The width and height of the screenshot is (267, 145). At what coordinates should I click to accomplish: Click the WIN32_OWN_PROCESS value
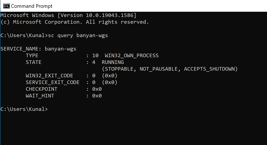[x=131, y=55]
